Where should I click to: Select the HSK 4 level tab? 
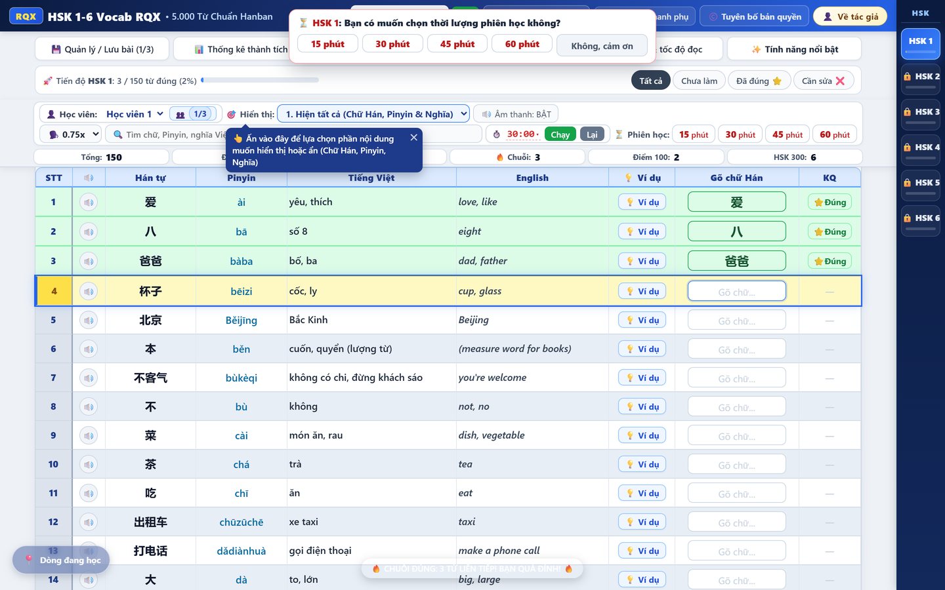pyautogui.click(x=921, y=150)
